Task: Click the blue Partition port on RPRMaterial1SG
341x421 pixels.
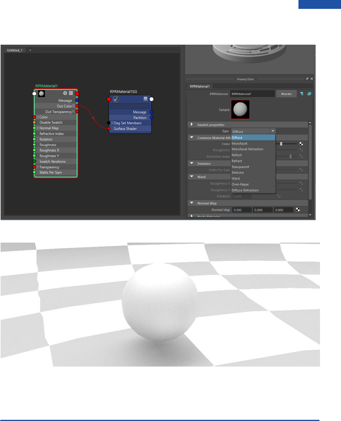Action: tap(152, 117)
